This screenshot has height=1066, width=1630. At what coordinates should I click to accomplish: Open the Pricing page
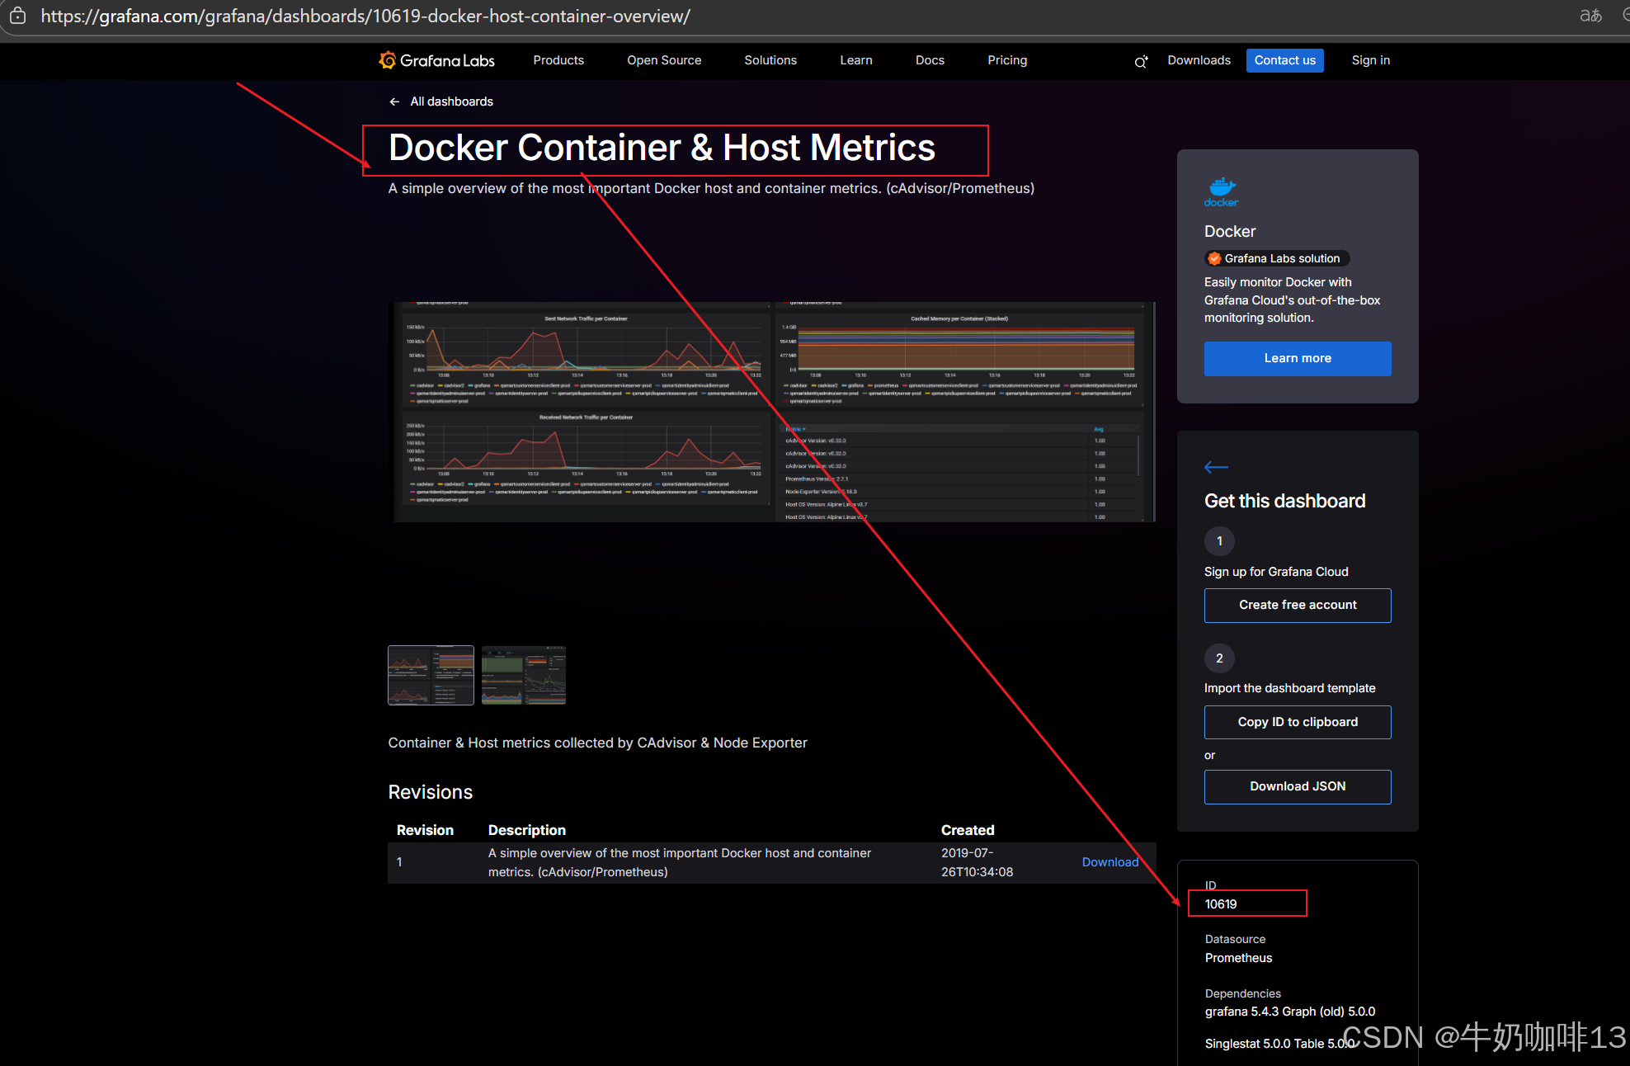coord(1007,60)
